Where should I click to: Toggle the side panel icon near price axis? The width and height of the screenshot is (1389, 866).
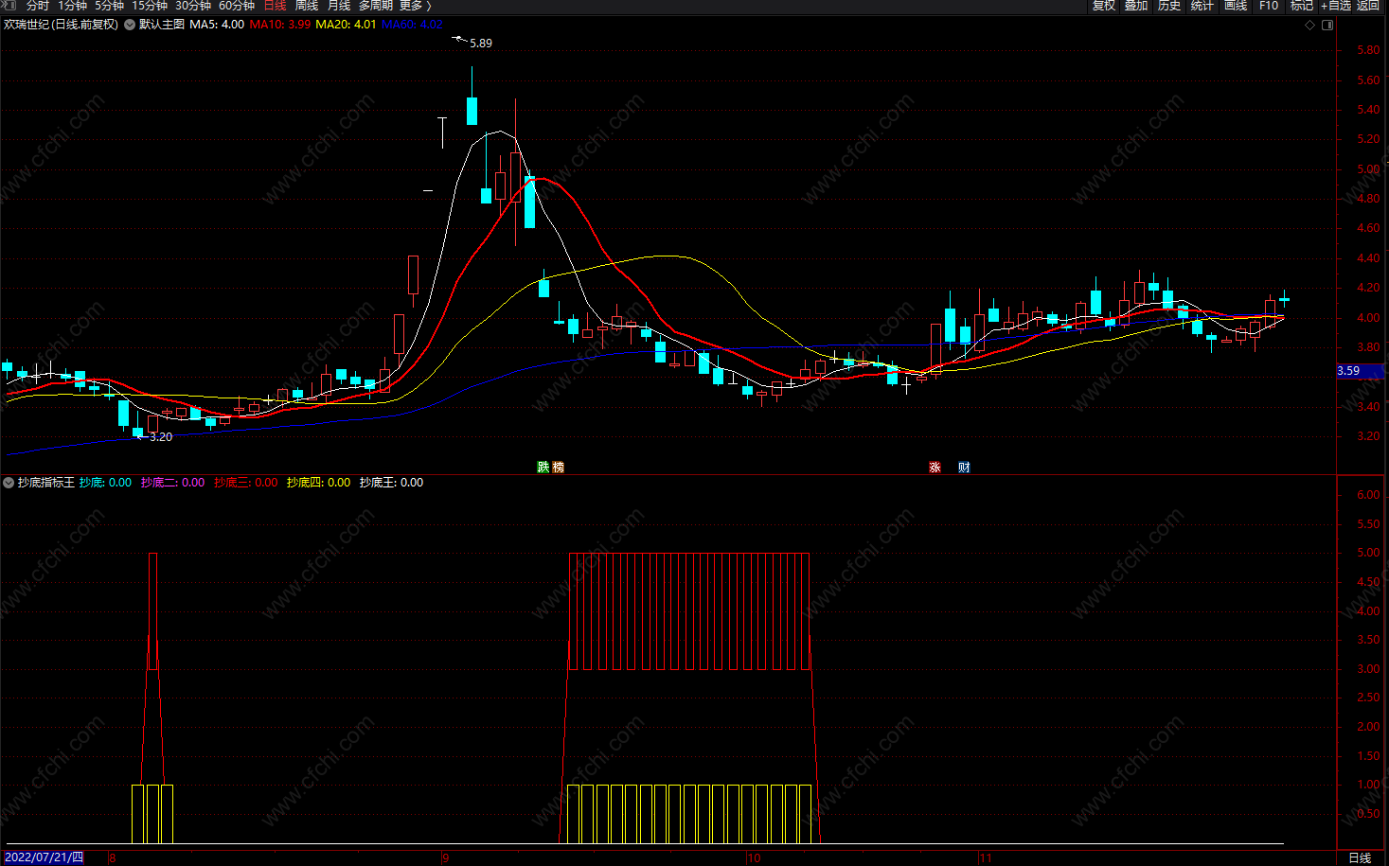(x=1327, y=25)
